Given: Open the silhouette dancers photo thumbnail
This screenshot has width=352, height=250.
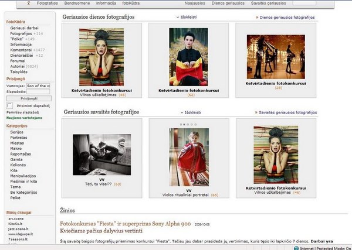Looking at the screenshot, I should click(276, 57).
